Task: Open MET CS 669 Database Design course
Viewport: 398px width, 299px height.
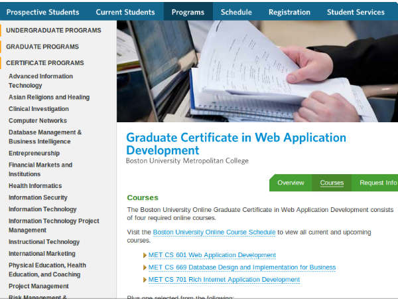Action: tap(242, 267)
